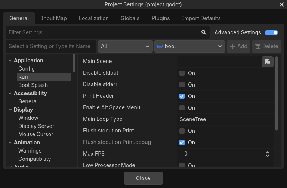This screenshot has width=287, height=188.
Task: Enable Disable stdout checkbox
Action: pyautogui.click(x=182, y=73)
